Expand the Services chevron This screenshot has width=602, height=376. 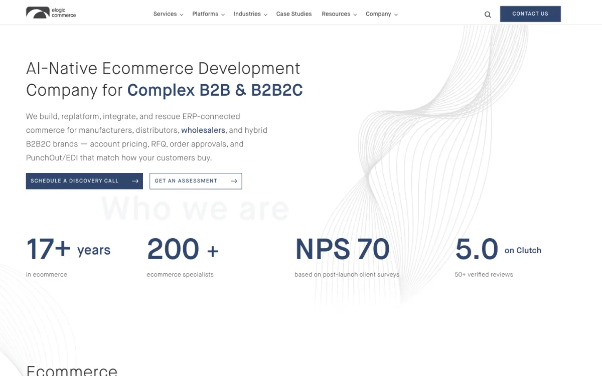pyautogui.click(x=182, y=15)
